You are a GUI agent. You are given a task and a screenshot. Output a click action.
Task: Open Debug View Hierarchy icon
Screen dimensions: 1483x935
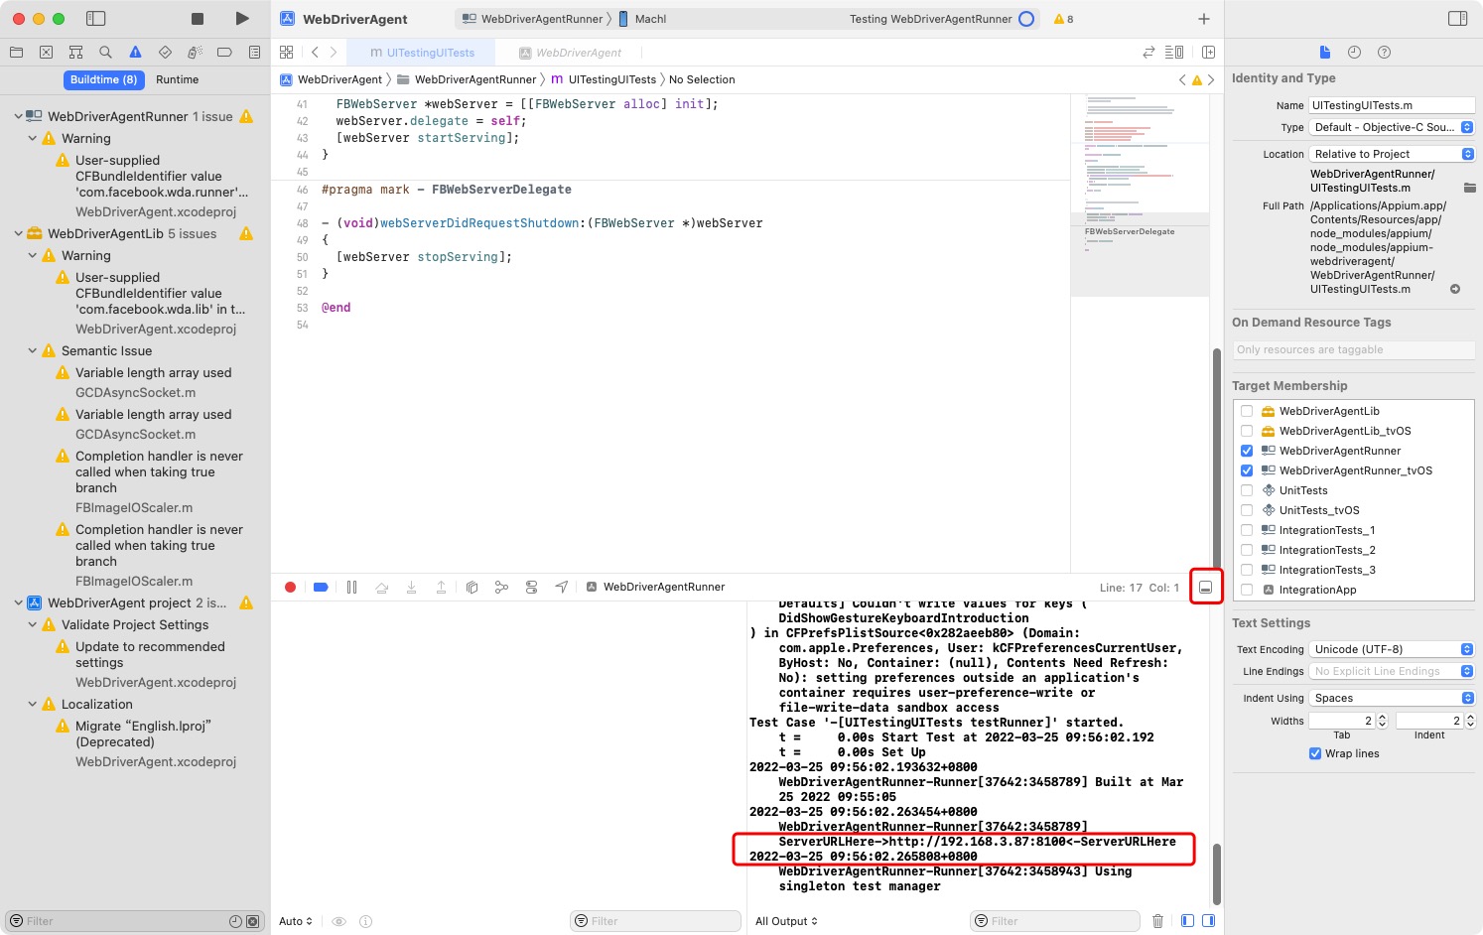coord(472,587)
